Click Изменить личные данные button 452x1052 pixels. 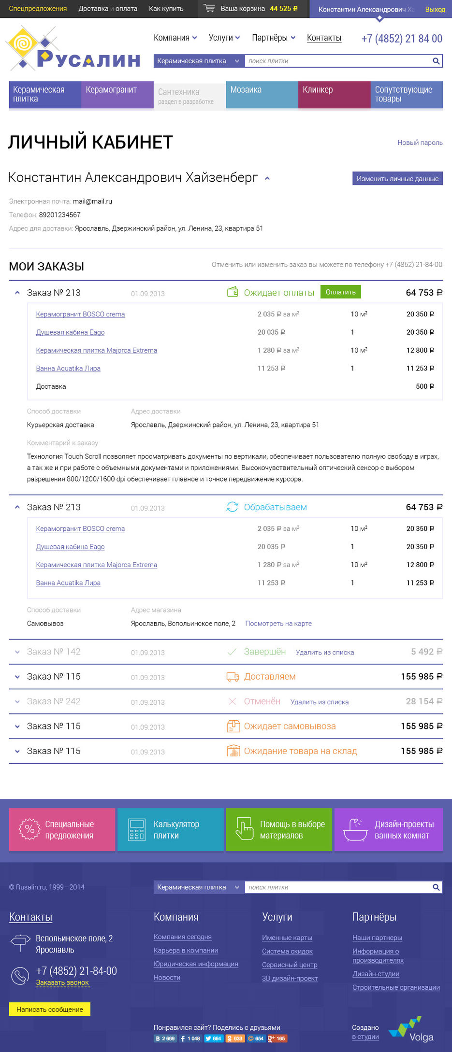pos(397,179)
